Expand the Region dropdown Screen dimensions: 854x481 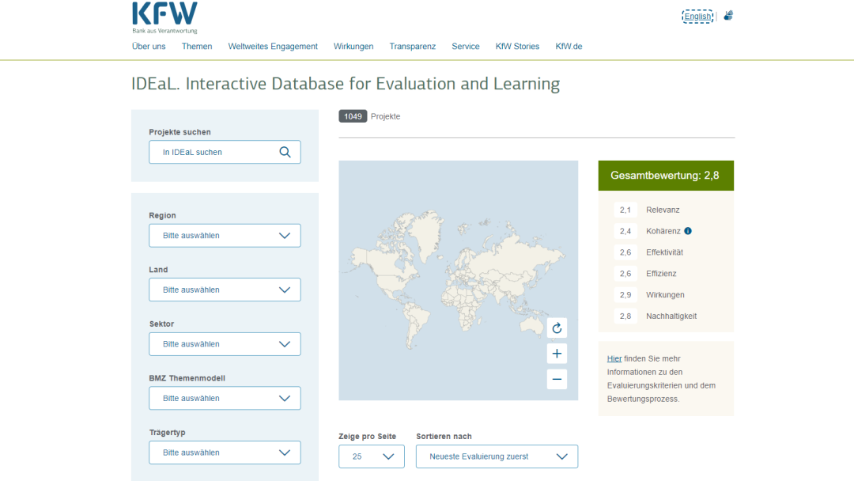click(225, 235)
